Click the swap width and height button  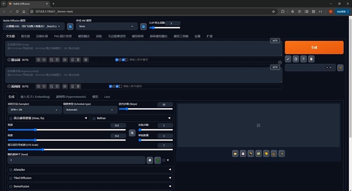click(x=132, y=132)
